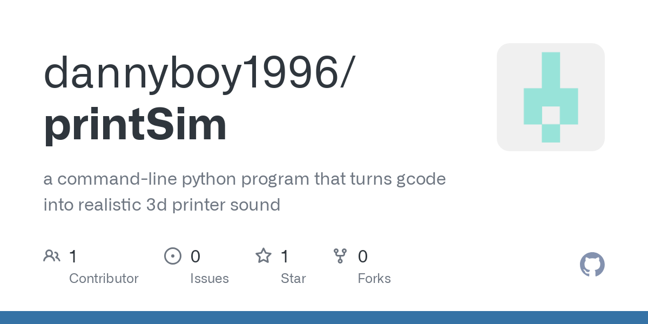Click the issues circle-dot icon

click(173, 255)
